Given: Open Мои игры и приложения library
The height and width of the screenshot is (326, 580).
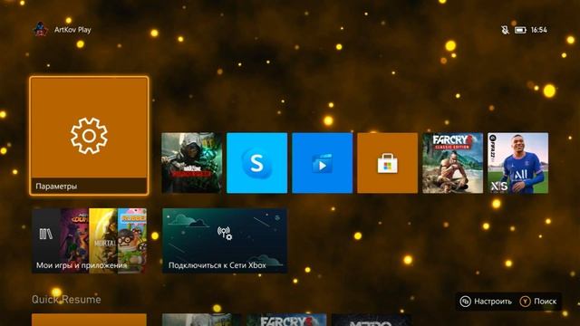Looking at the screenshot, I should click(89, 241).
